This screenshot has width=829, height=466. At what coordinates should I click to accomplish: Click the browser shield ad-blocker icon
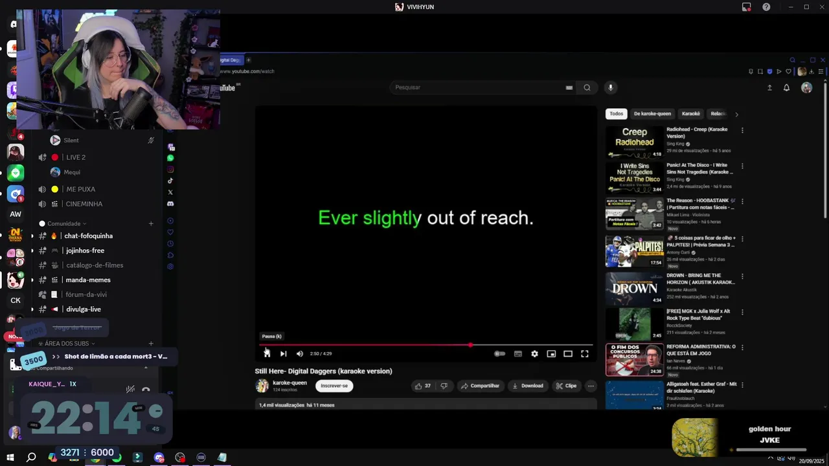pos(769,71)
